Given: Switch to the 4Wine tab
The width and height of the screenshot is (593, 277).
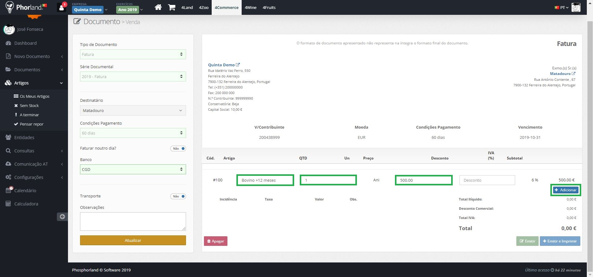Looking at the screenshot, I should 251,7.
